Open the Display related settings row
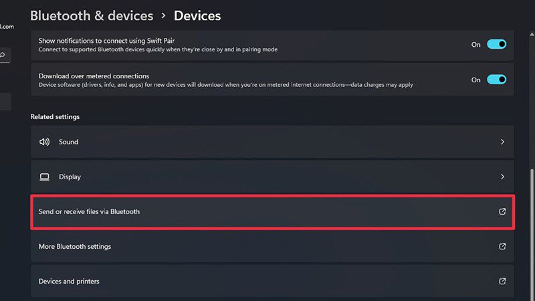Image resolution: width=535 pixels, height=301 pixels. tap(272, 177)
